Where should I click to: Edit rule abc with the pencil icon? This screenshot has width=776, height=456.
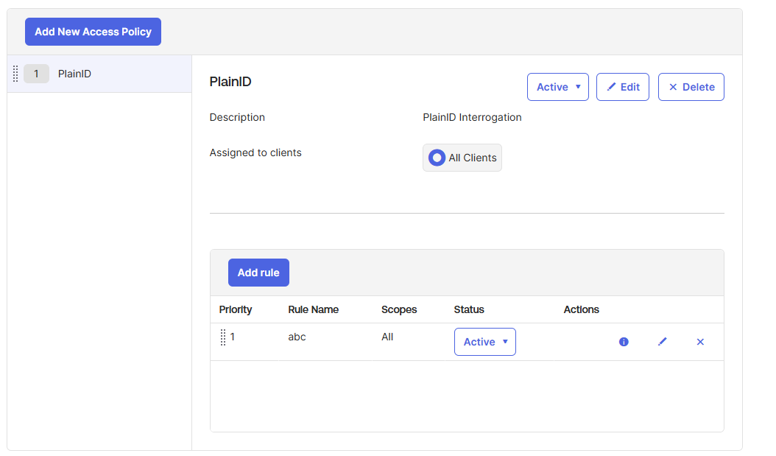(662, 342)
